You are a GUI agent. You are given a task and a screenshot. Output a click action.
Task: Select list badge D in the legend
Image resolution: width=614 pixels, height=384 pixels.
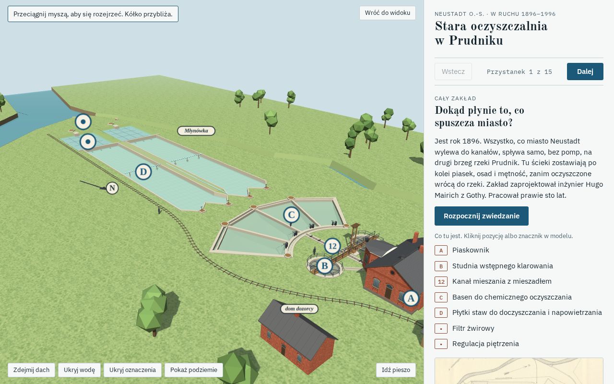441,312
